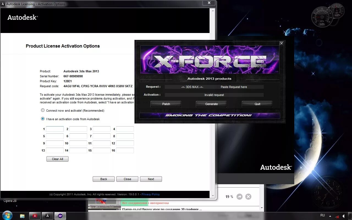Click activation code field 1
The width and height of the screenshot is (352, 220).
click(x=55, y=129)
